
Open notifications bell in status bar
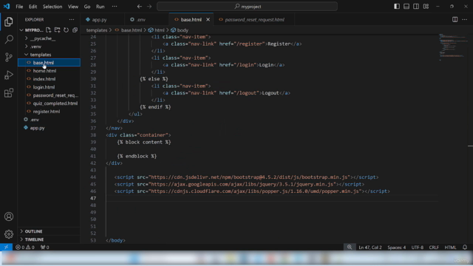tap(465, 247)
